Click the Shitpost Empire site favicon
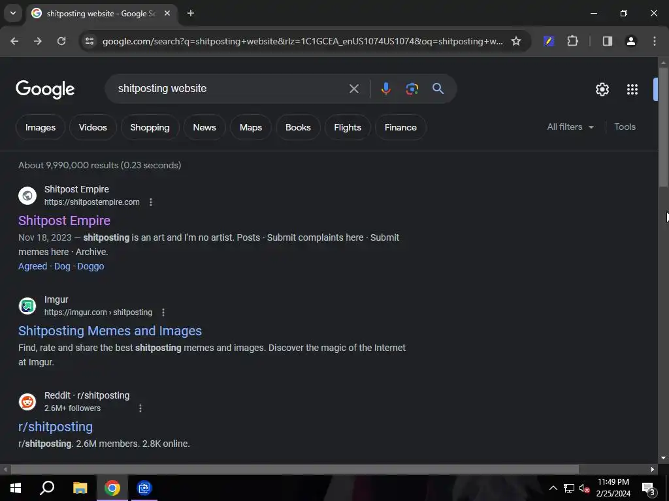The image size is (669, 501). (27, 196)
